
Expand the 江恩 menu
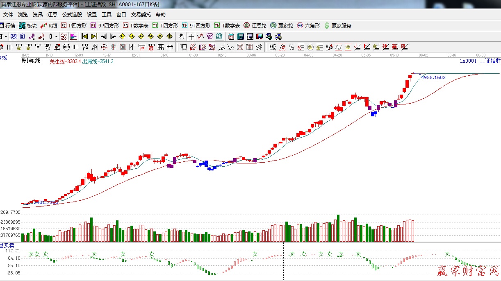tap(52, 15)
